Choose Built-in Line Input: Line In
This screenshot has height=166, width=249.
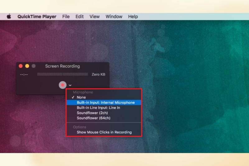(104, 108)
